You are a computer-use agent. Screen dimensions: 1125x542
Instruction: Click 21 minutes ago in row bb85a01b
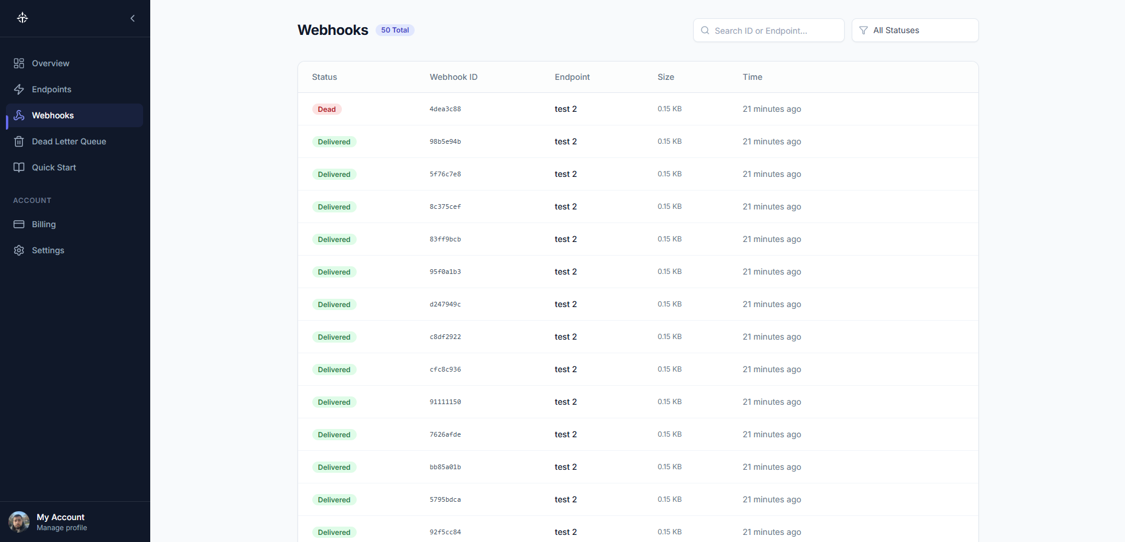pos(772,467)
